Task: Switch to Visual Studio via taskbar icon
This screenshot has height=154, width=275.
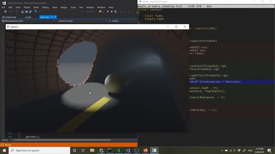Action: tap(128, 150)
